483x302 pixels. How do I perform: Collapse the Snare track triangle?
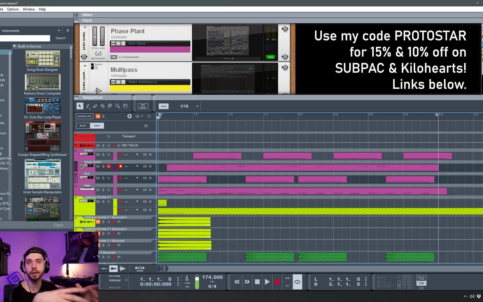pyautogui.click(x=76, y=150)
